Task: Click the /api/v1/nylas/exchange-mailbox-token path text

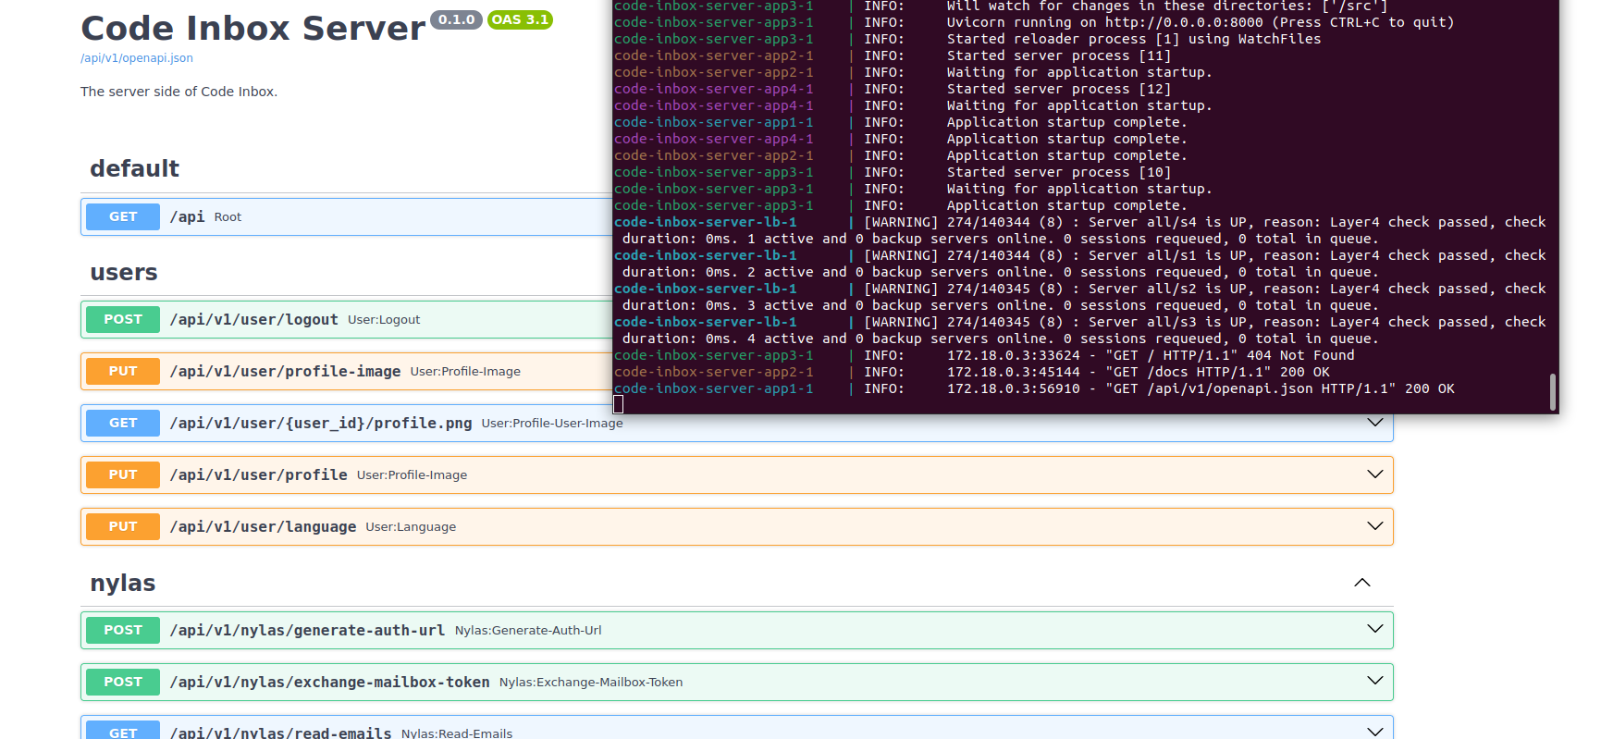Action: 330,682
